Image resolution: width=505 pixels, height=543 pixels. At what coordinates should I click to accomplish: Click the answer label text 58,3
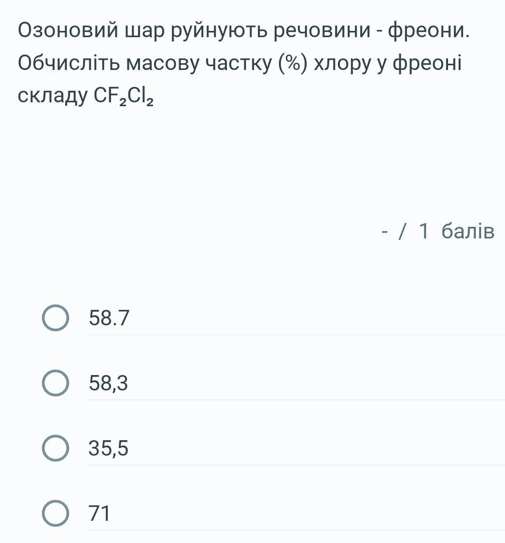click(x=108, y=383)
